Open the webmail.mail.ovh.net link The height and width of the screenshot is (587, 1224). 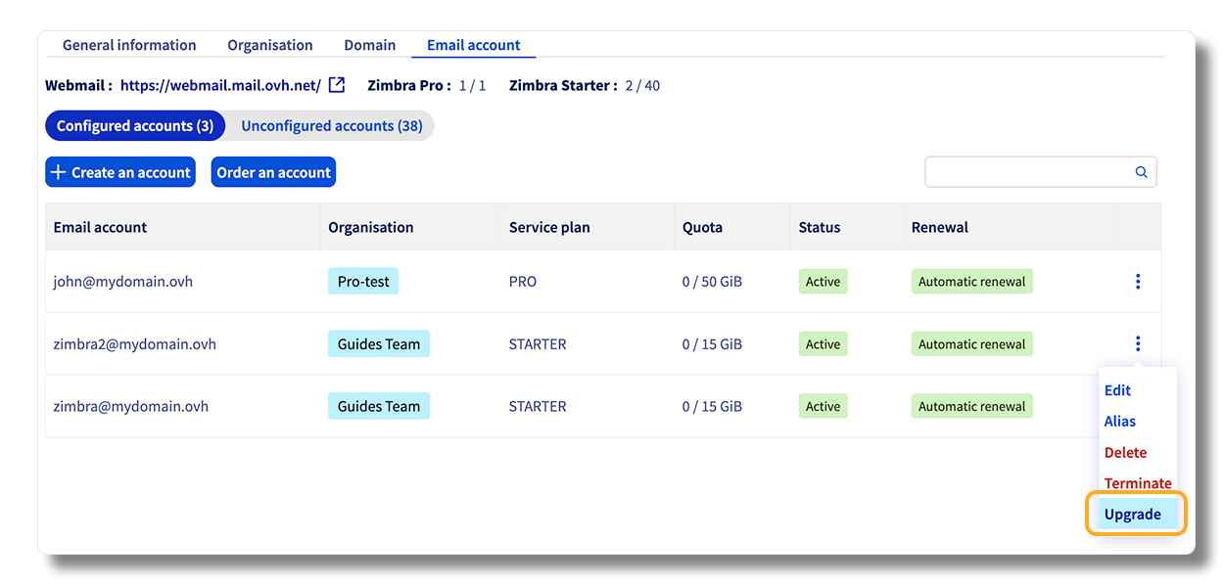point(220,85)
